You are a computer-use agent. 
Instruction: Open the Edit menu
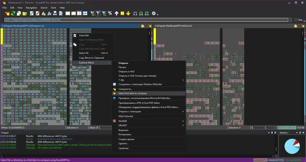(x=12, y=8)
